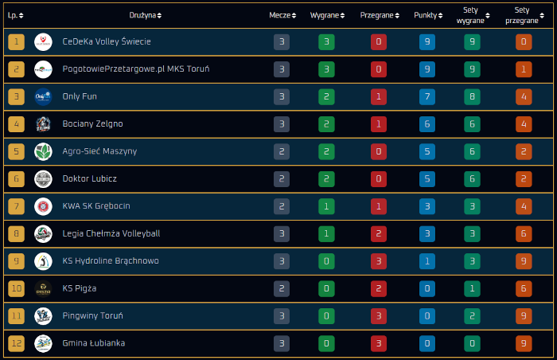
Task: Sort standings by Wygrane column
Action: pos(327,15)
